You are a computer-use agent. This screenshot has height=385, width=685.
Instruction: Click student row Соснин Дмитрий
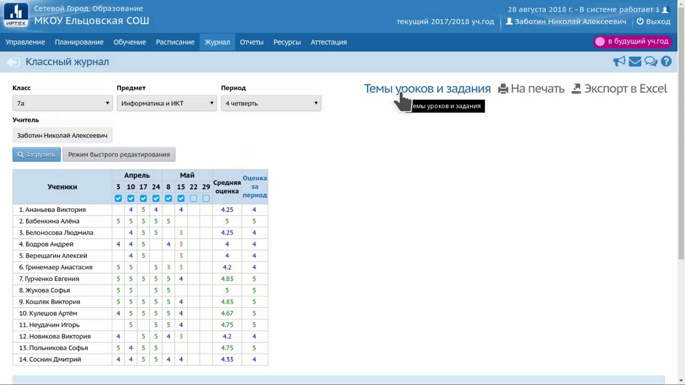[140, 359]
